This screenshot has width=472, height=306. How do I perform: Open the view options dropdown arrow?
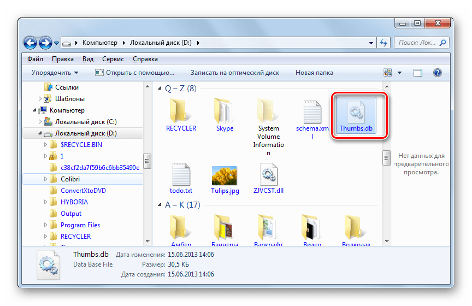pyautogui.click(x=400, y=73)
